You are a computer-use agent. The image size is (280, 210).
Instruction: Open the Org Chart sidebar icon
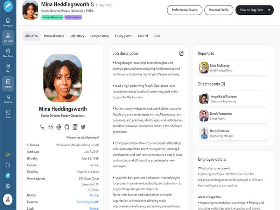click(x=8, y=37)
